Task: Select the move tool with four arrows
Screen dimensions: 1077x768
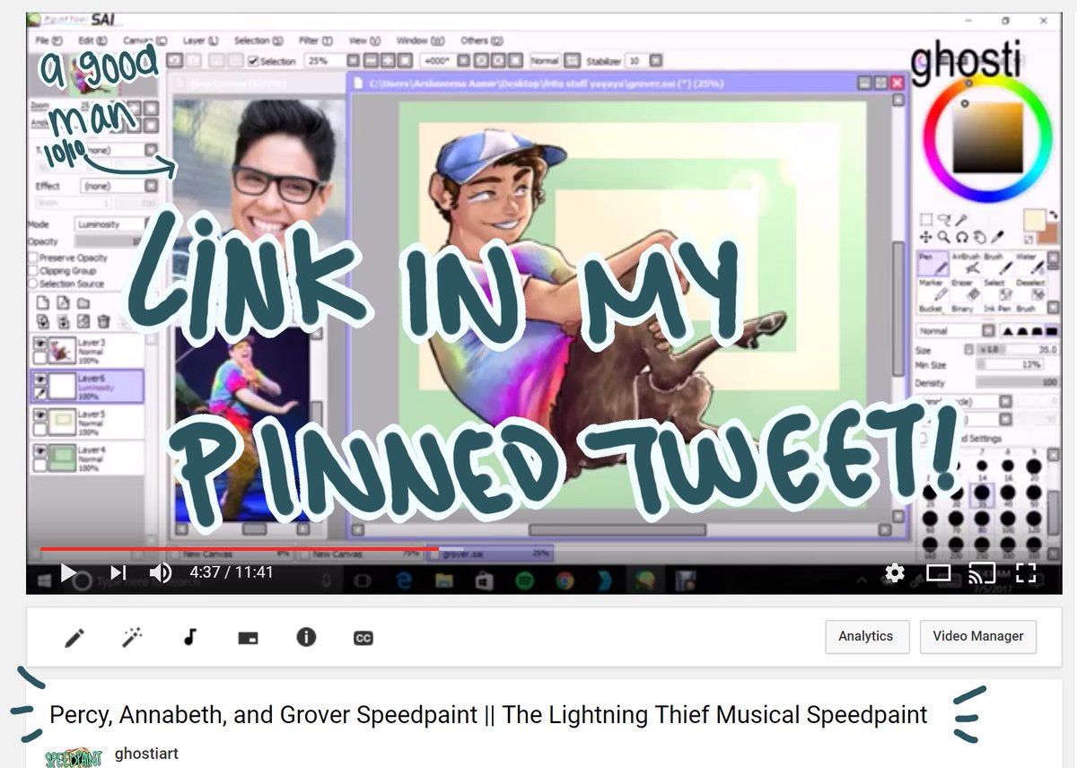Action: click(927, 238)
